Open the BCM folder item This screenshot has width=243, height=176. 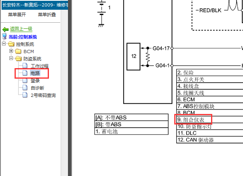click(29, 52)
